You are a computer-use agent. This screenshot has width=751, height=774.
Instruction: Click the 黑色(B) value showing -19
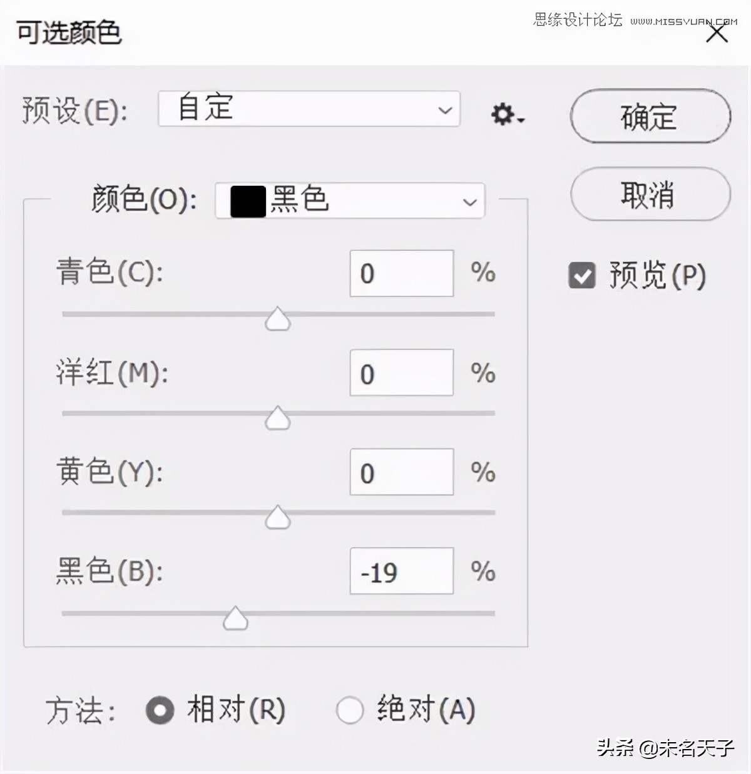401,571
